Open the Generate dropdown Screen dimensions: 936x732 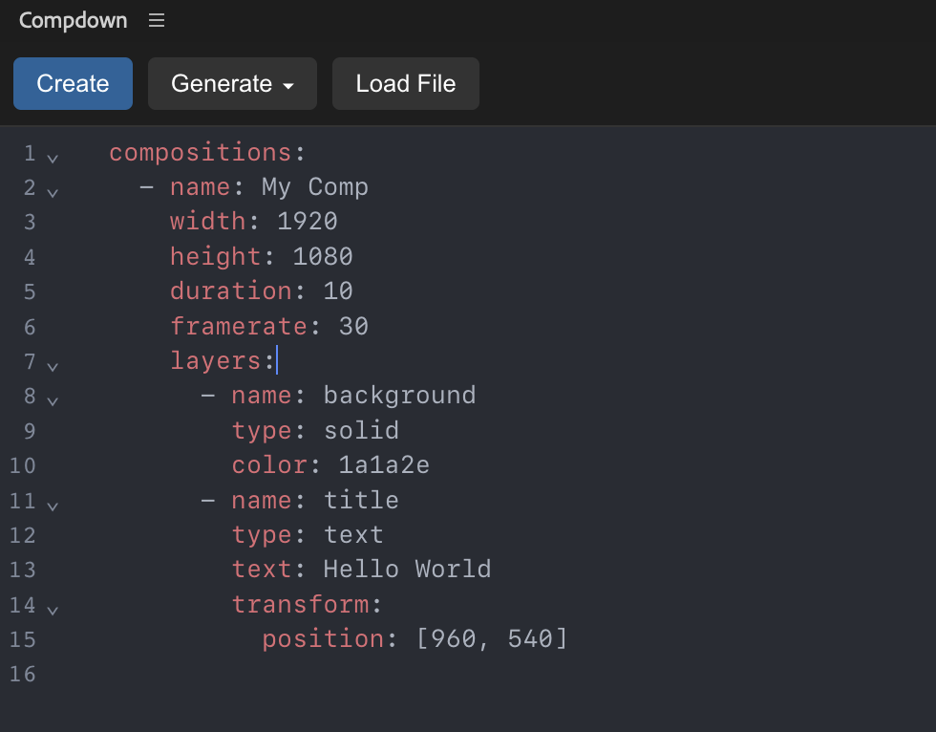tap(222, 83)
